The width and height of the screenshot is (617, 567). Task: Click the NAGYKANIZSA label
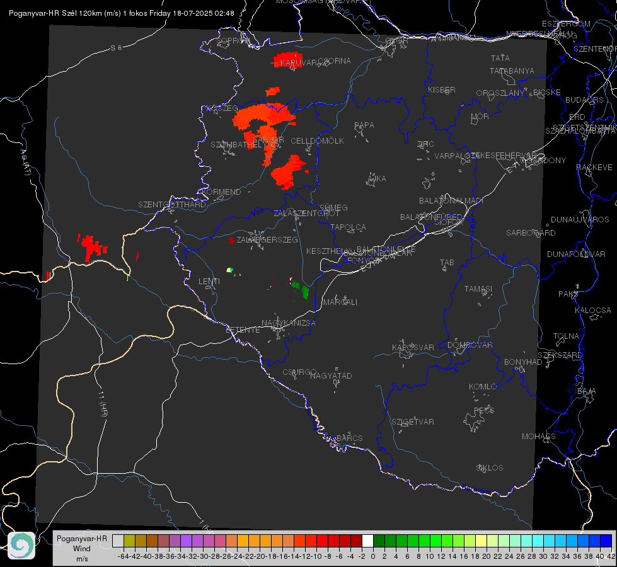(289, 323)
